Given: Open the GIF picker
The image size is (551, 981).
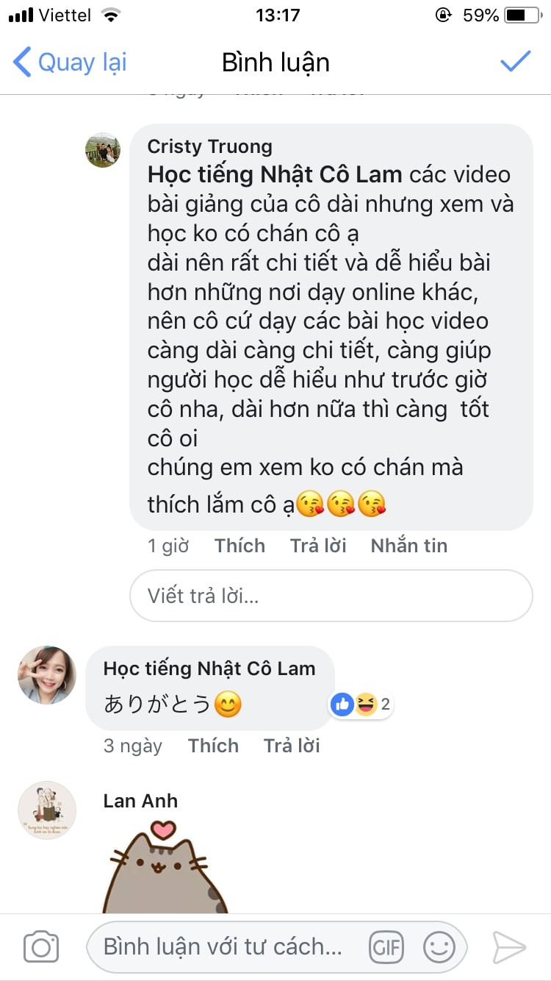Looking at the screenshot, I should pyautogui.click(x=386, y=946).
